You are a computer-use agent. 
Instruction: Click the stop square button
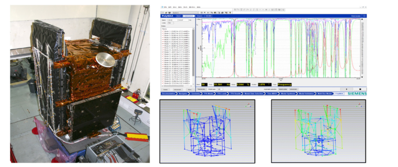[x=360, y=89]
